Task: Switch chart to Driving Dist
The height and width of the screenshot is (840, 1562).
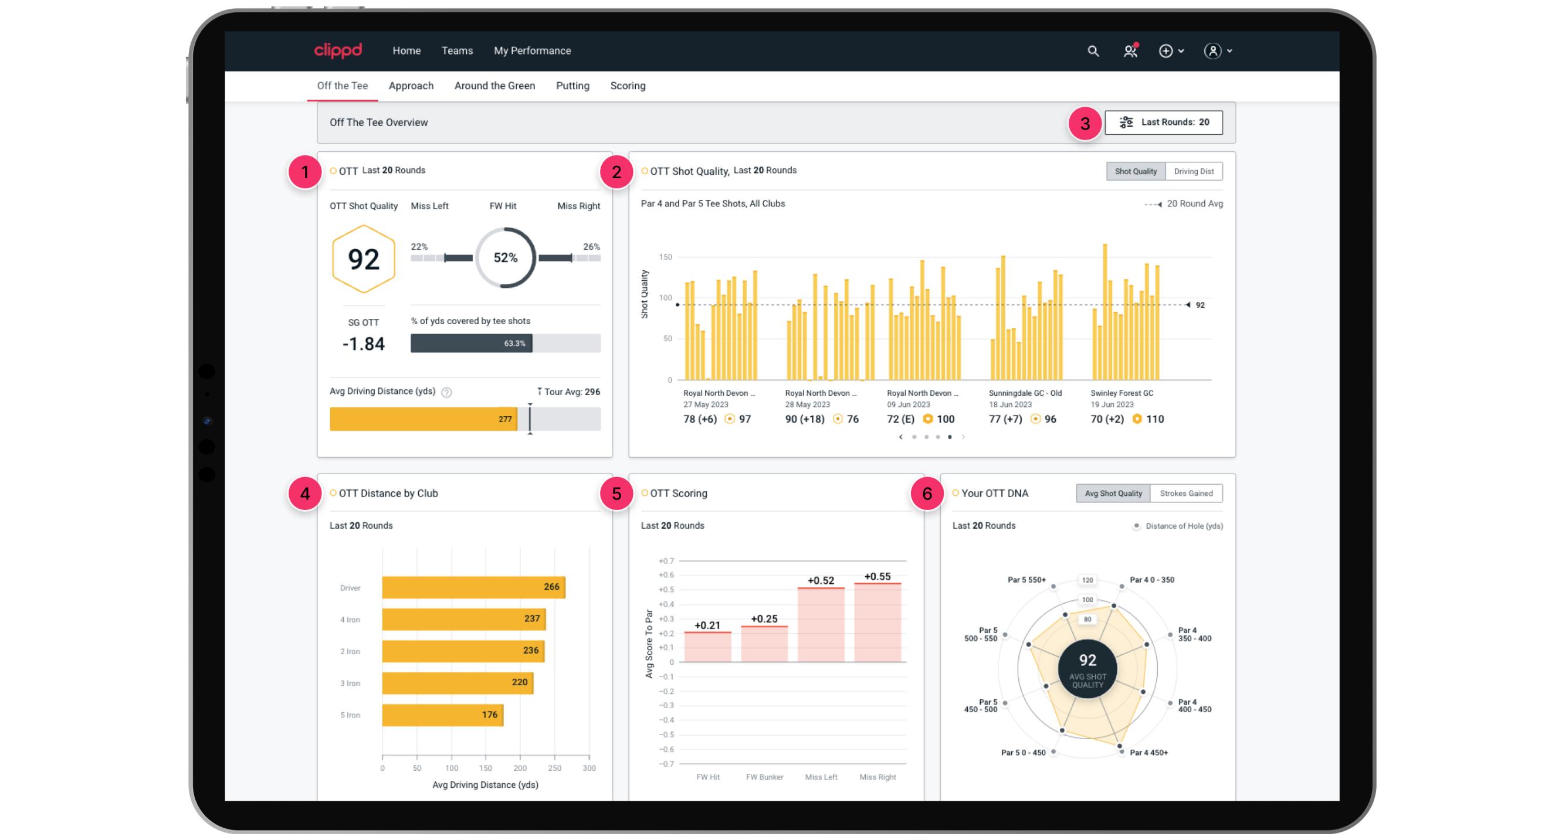Action: pos(1193,172)
